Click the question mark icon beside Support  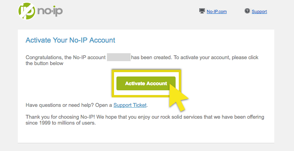pos(247,11)
